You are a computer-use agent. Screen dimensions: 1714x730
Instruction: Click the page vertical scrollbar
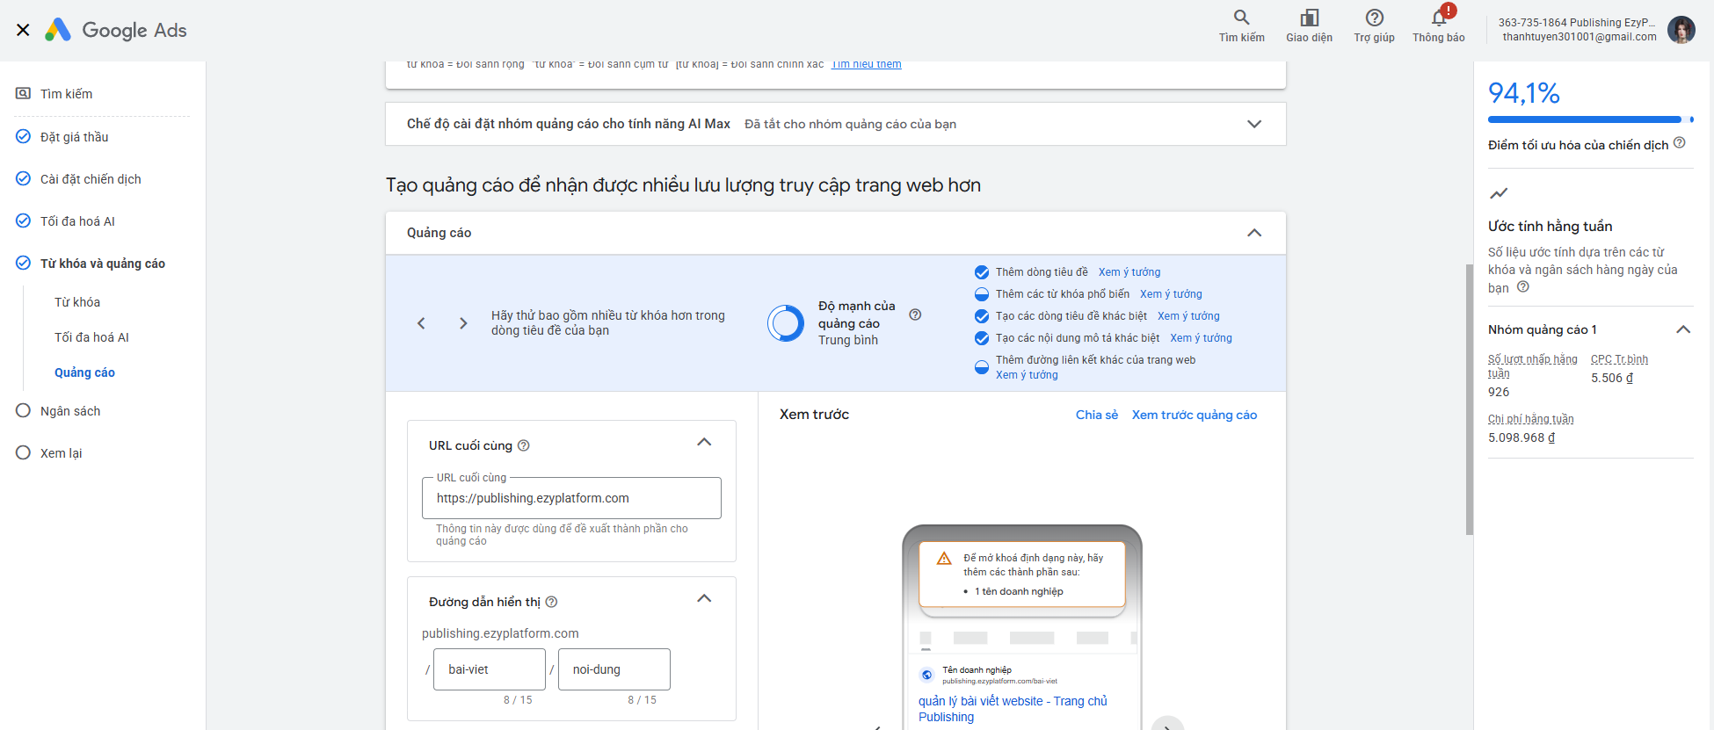coord(1470,400)
